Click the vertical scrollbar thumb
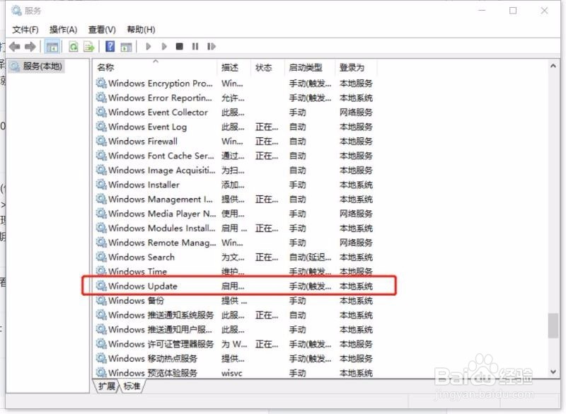The width and height of the screenshot is (566, 414). (x=553, y=326)
